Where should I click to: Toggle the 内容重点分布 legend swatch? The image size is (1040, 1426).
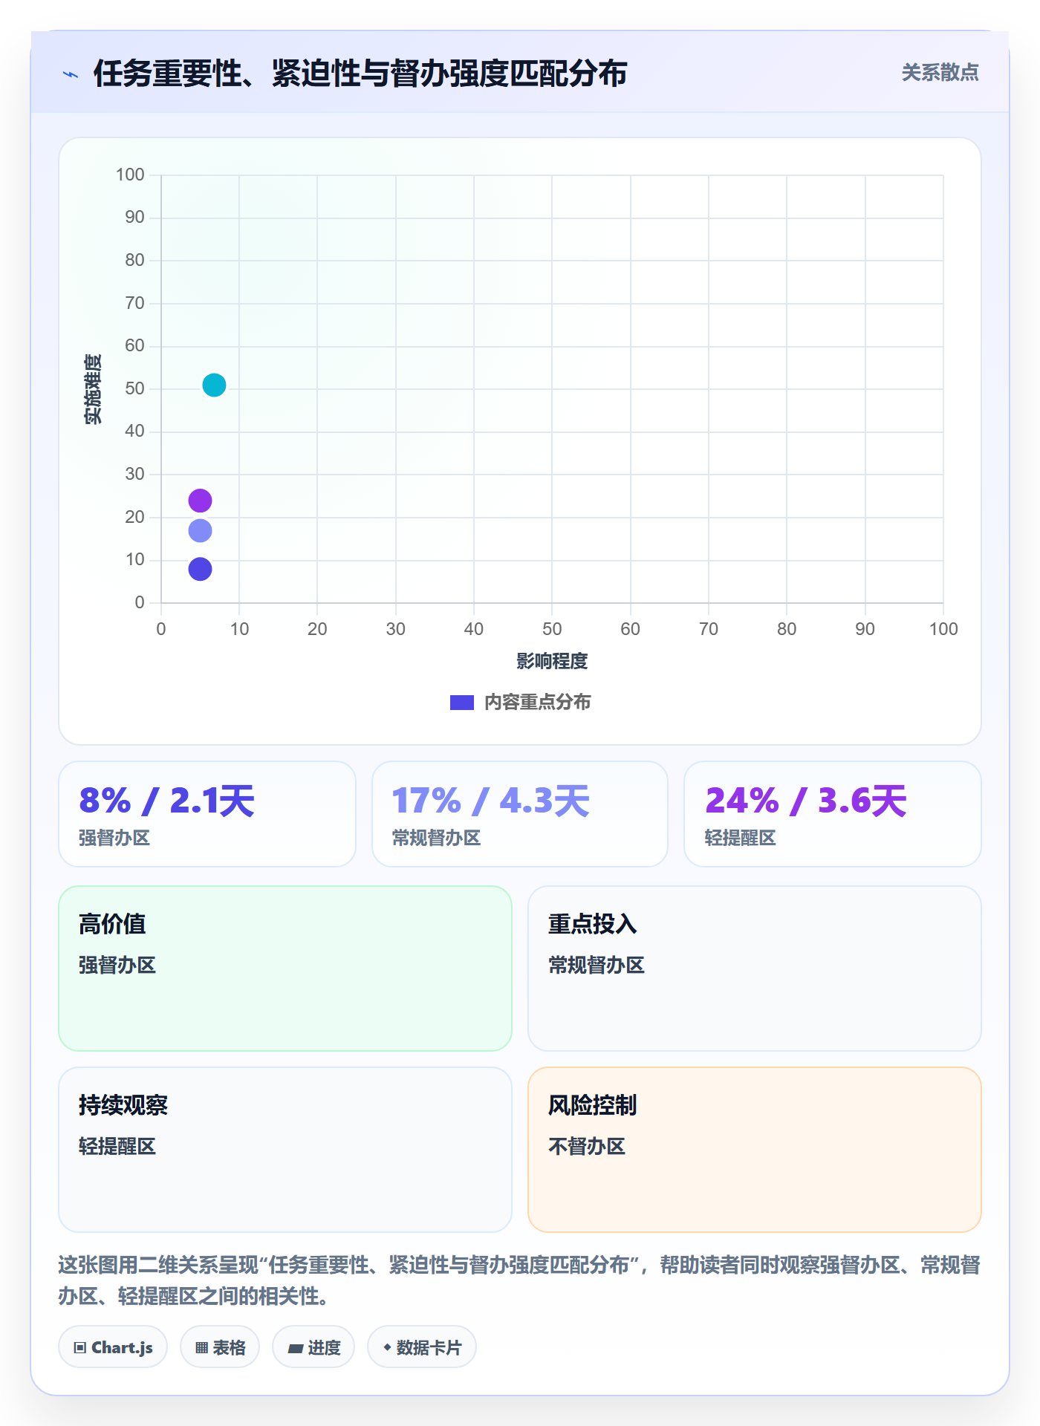(461, 703)
